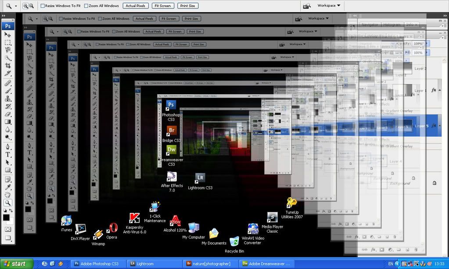Activate the Eyedropper tool in the outermost toolbox

click(x=7, y=187)
